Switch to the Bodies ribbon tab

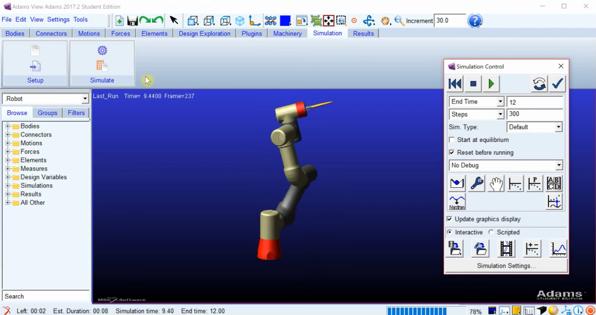tap(15, 34)
